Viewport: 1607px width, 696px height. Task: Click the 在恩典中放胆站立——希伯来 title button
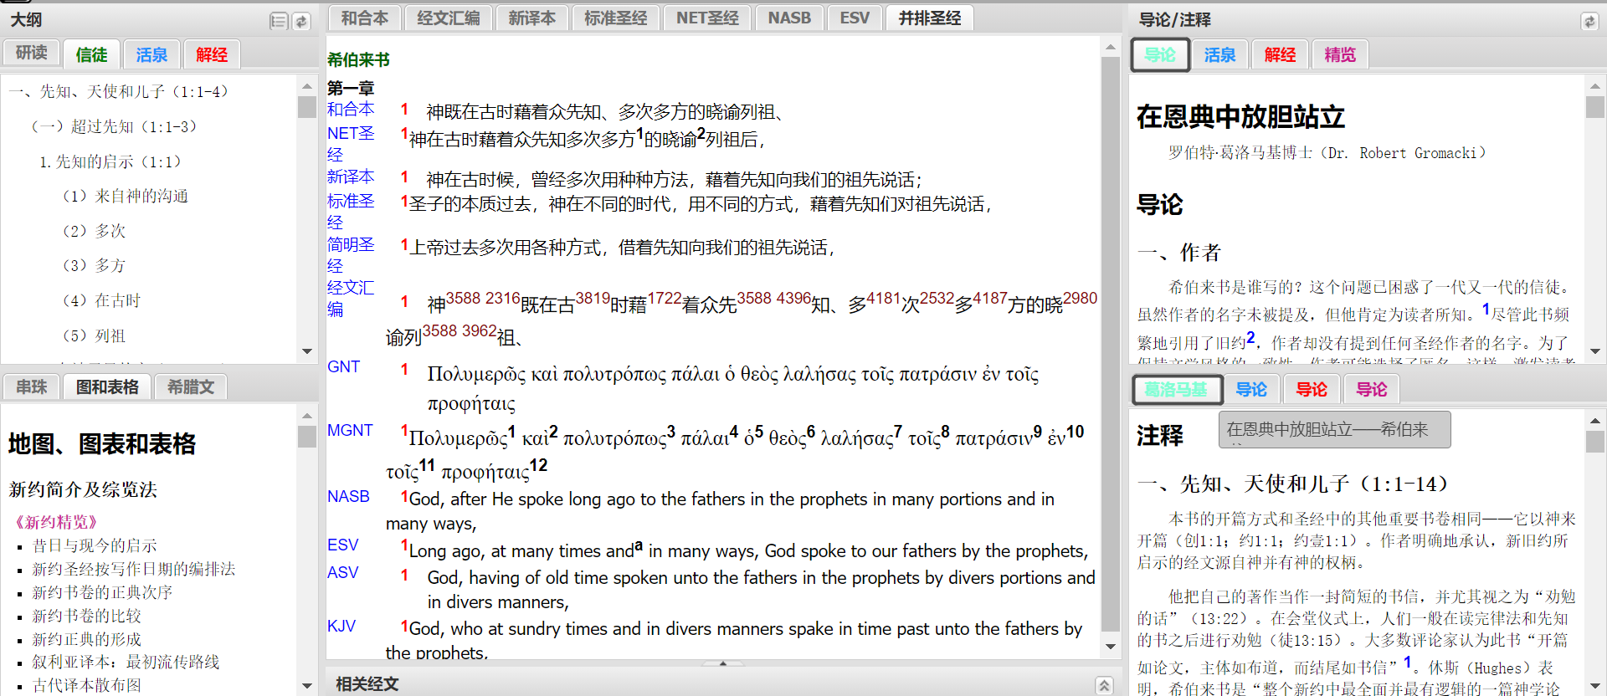[x=1334, y=429]
